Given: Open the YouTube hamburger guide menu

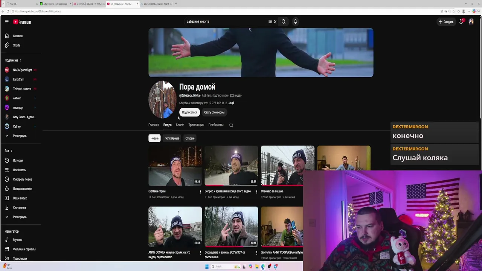Looking at the screenshot, I should (x=7, y=22).
